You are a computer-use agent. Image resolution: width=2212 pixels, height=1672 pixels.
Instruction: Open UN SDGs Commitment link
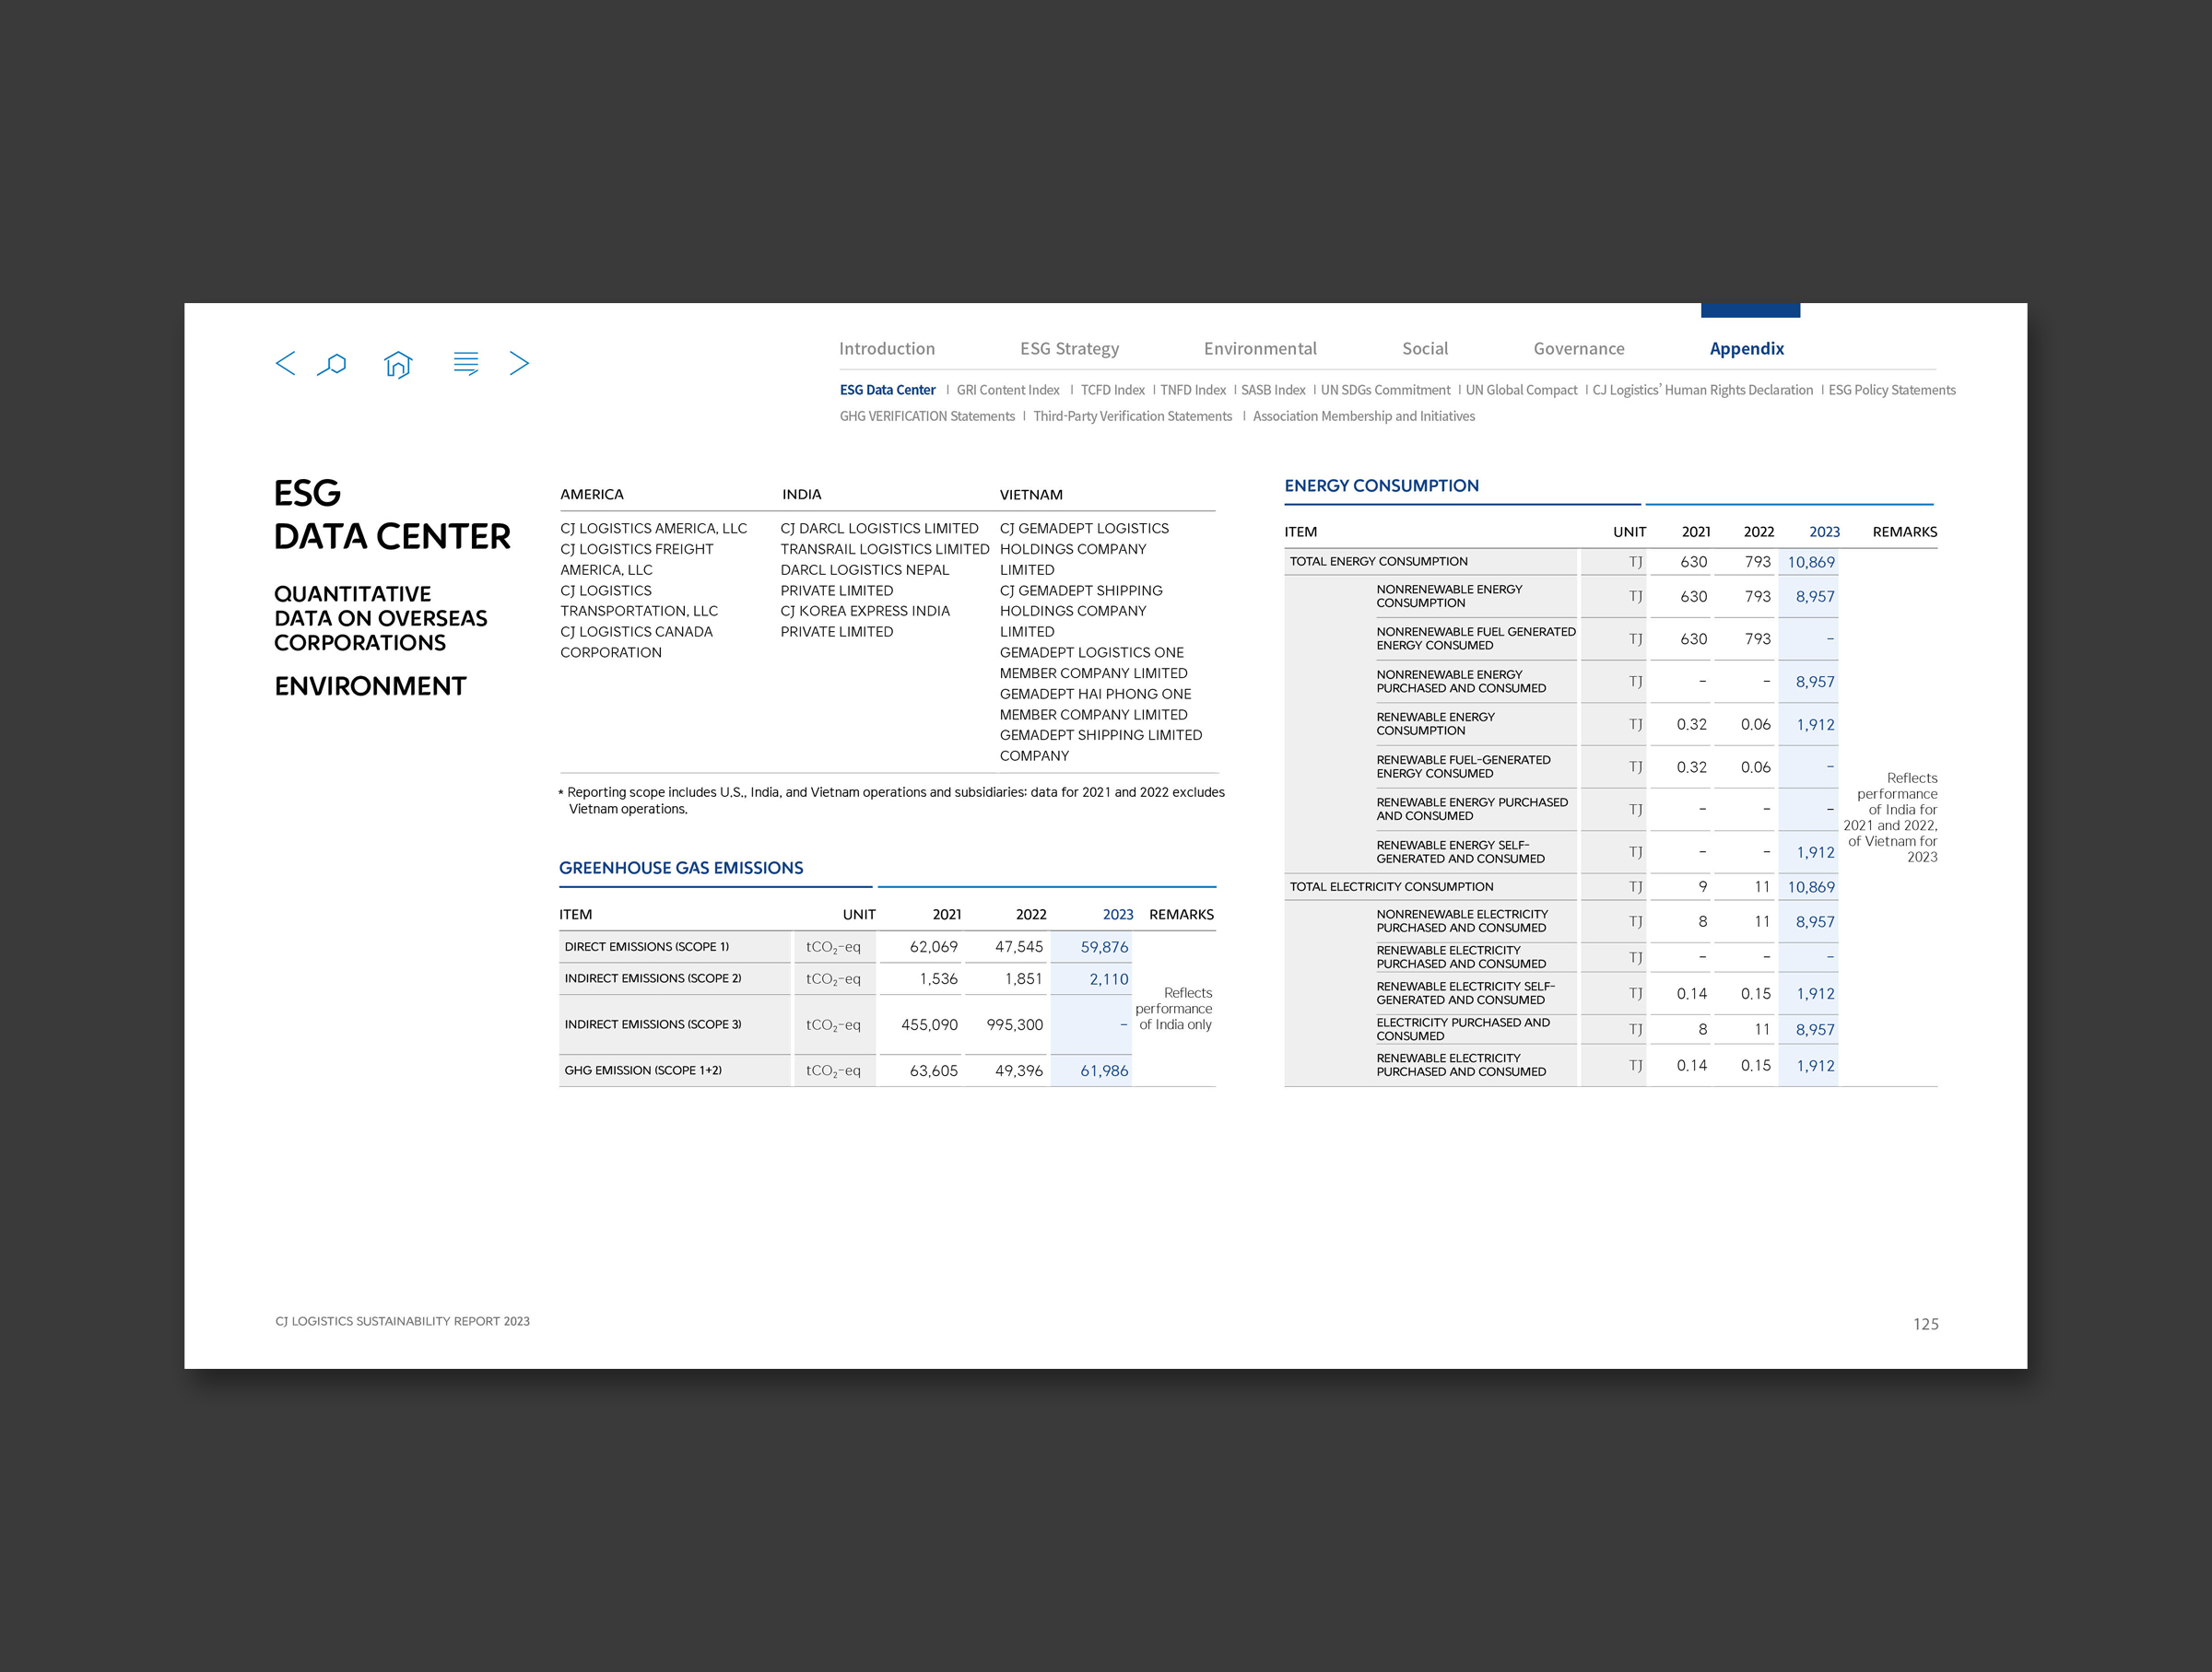pos(1385,390)
